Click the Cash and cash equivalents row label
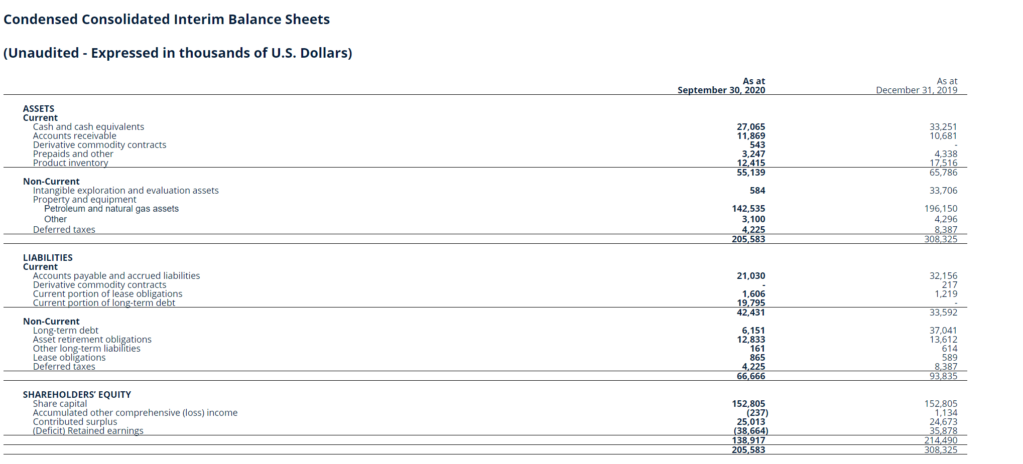This screenshot has height=464, width=1023. coord(88,127)
